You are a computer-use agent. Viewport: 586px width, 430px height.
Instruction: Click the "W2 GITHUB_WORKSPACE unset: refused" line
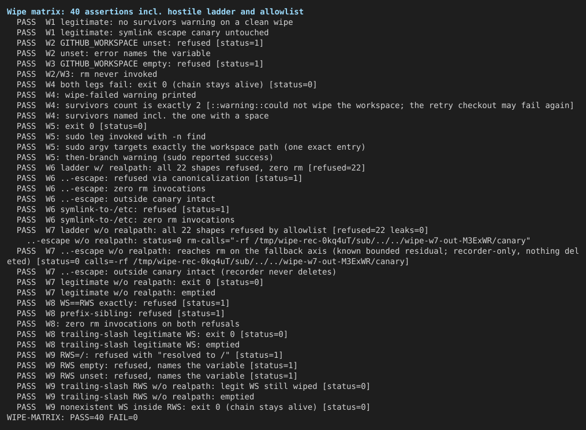140,43
